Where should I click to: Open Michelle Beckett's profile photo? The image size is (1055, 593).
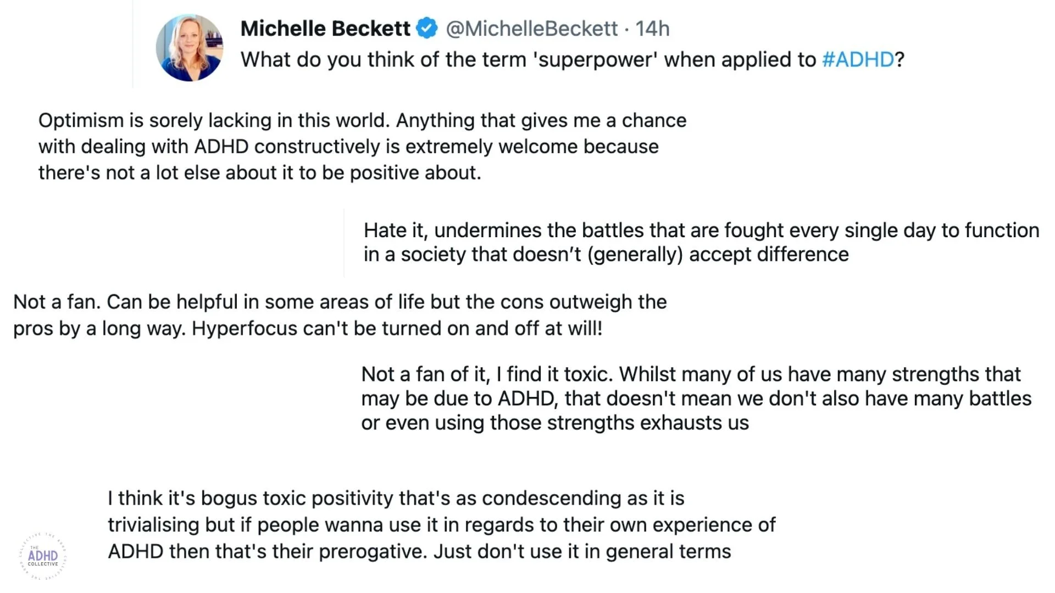(189, 48)
